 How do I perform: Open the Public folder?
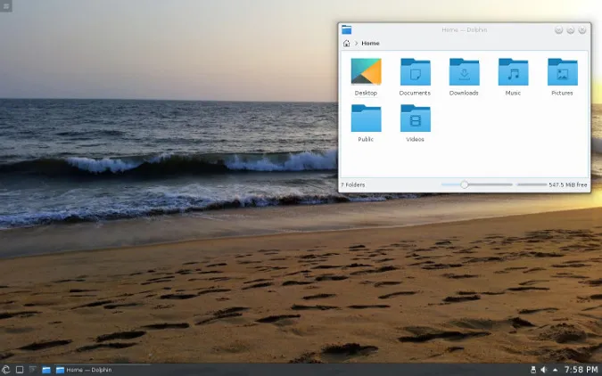pos(366,119)
